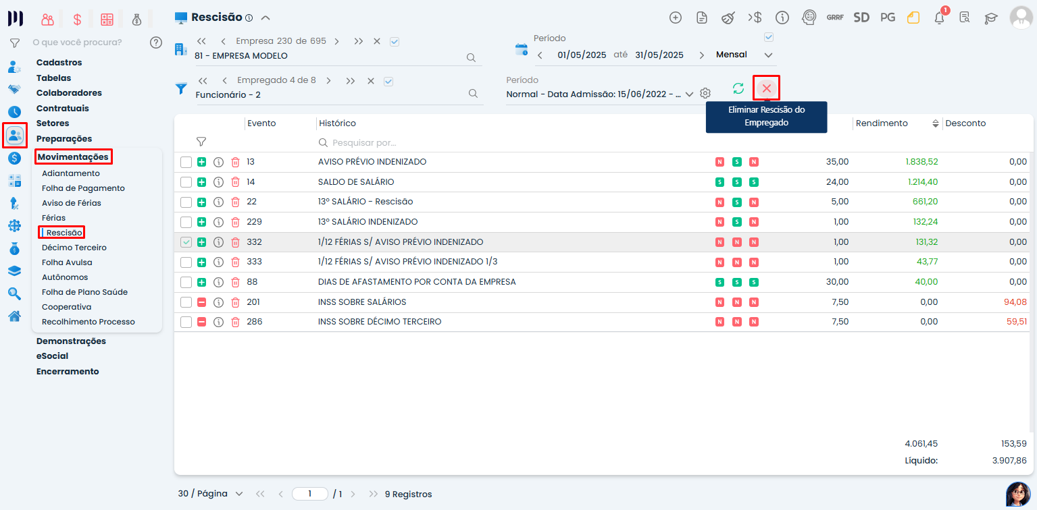
Task: Click the notification bell icon
Action: [x=939, y=18]
